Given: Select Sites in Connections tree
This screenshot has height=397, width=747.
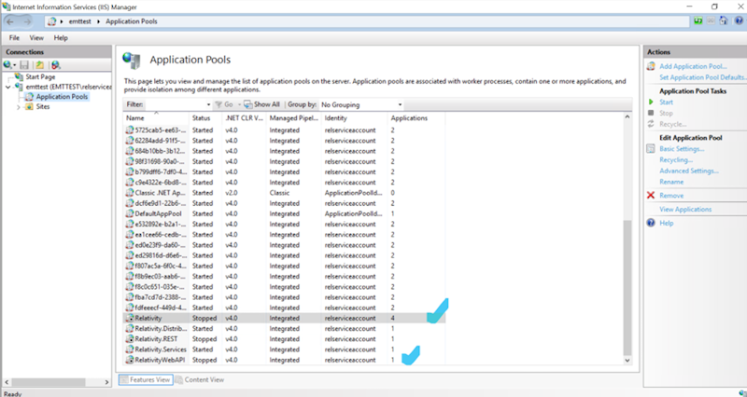Looking at the screenshot, I should 43,106.
